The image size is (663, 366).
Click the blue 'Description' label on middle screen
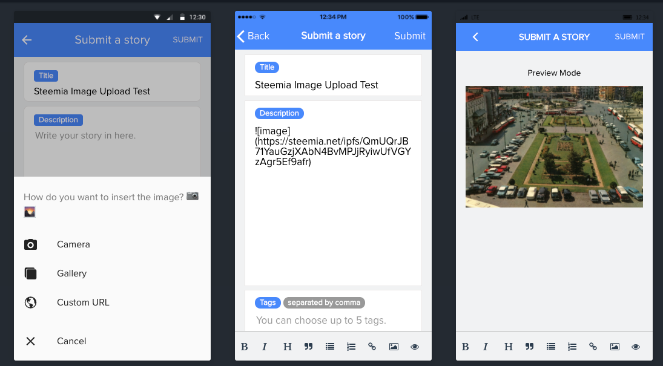[279, 113]
